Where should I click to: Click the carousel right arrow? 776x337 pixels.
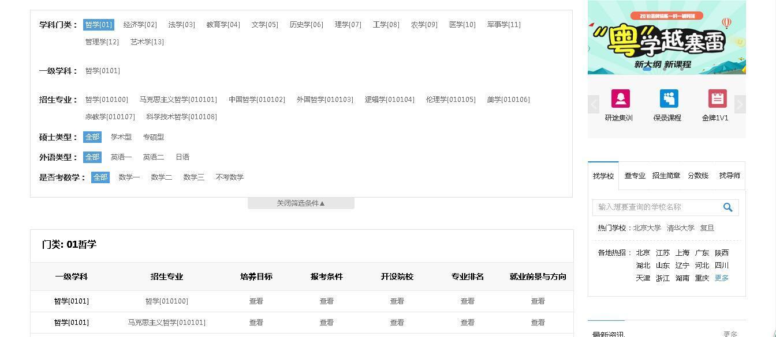tap(740, 104)
